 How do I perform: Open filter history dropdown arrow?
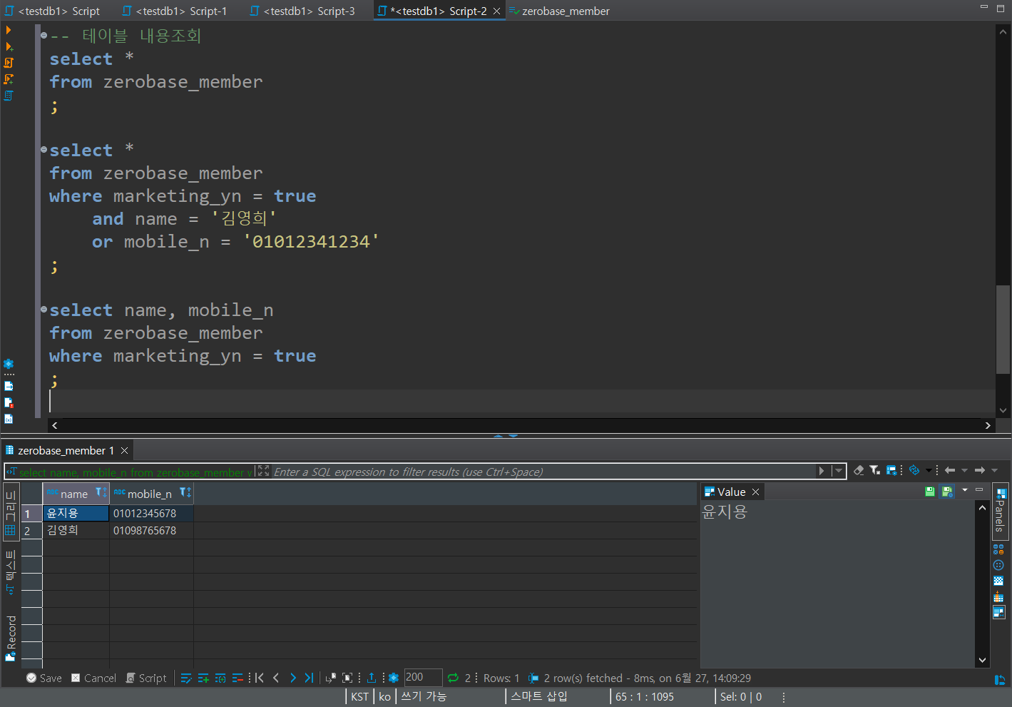(838, 471)
